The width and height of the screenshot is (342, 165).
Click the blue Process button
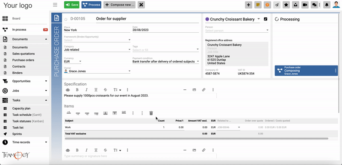pyautogui.click(x=91, y=5)
